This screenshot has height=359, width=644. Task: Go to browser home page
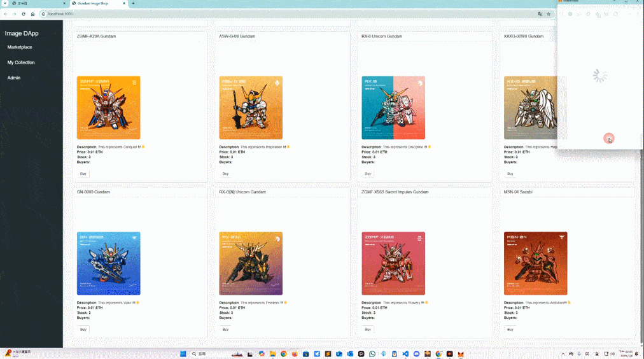point(32,14)
